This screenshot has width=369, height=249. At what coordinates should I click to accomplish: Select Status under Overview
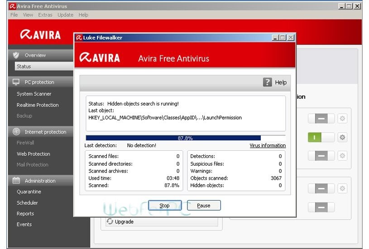click(44, 67)
